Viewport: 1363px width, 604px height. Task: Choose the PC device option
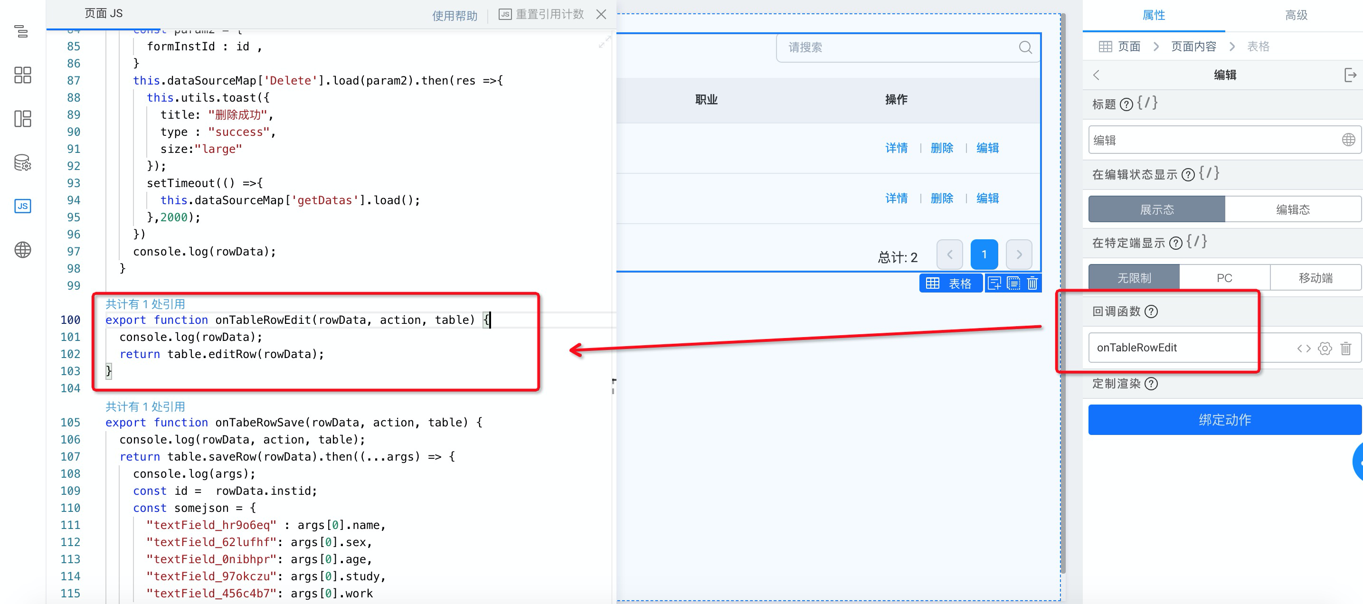point(1224,278)
